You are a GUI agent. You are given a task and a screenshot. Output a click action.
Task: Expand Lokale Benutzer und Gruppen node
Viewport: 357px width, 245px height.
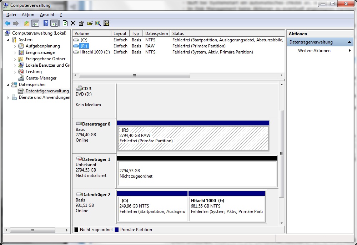coord(15,66)
